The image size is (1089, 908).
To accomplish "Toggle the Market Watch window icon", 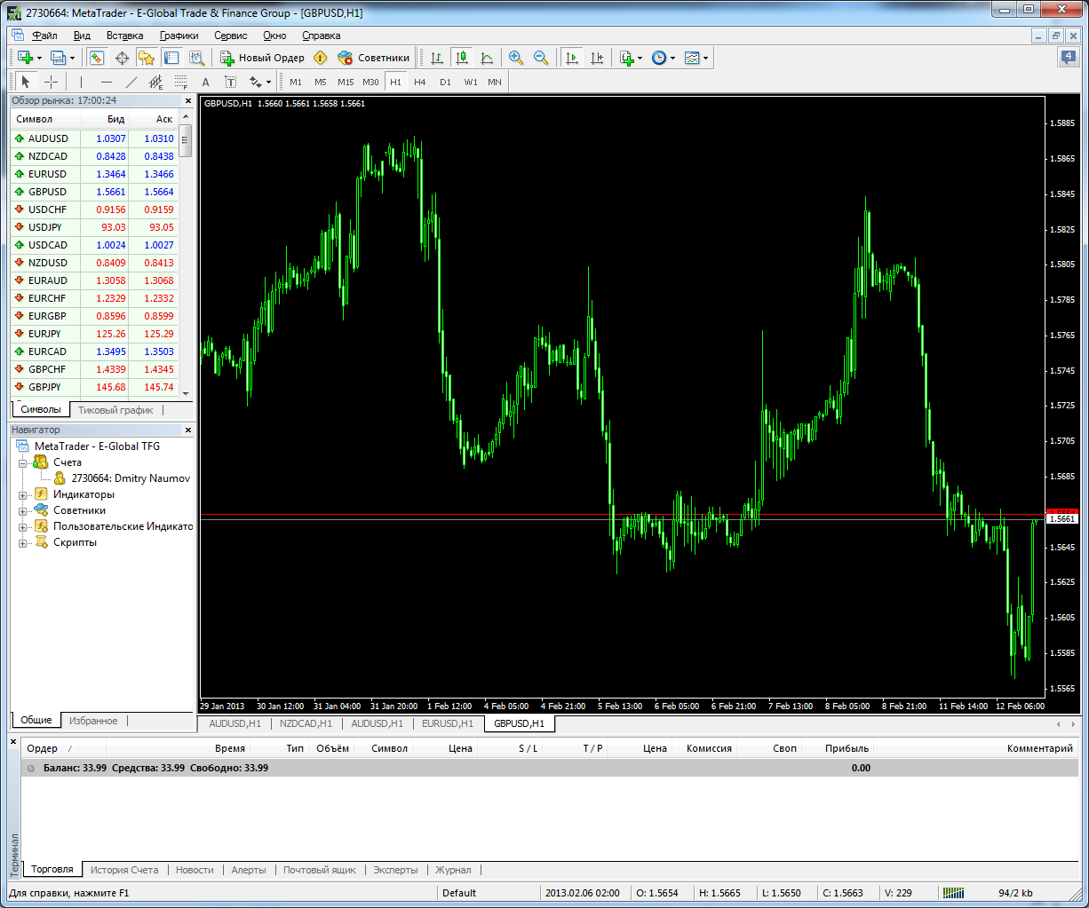I will coord(97,58).
